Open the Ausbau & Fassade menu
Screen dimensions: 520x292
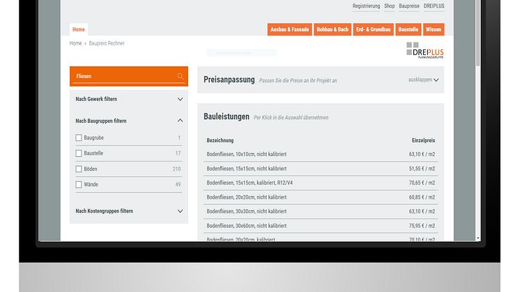pos(290,30)
